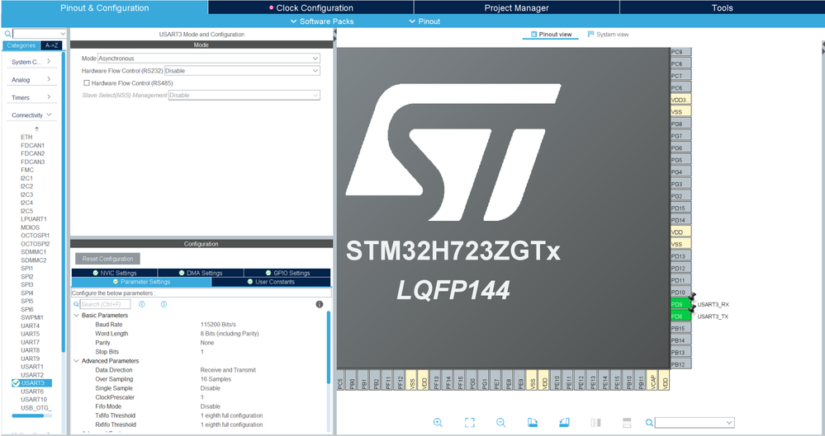
Task: Click the green PD8 USART3_TX pin
Action: (680, 316)
